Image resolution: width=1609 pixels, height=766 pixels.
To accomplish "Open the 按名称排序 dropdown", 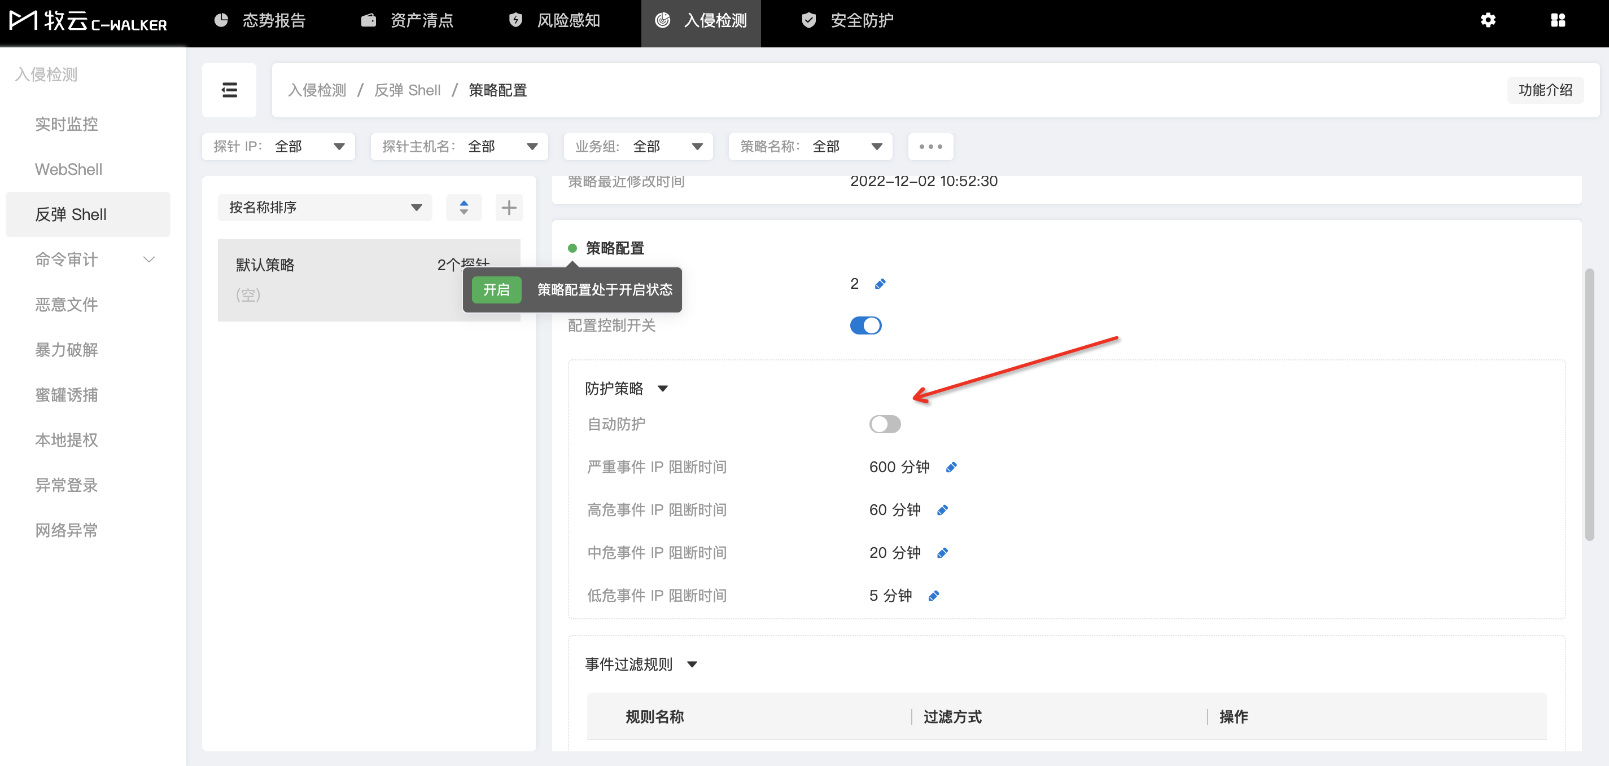I will [x=325, y=207].
